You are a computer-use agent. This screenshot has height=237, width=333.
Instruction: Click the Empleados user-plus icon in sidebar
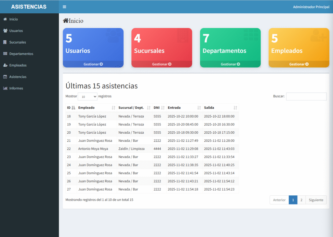[x=5, y=65]
